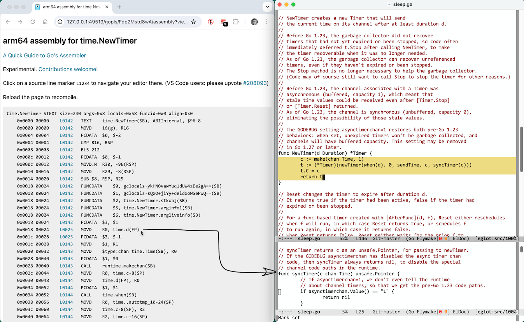Click the page reload icon in Chrome
Screen dimensions: 524x322
[33, 22]
